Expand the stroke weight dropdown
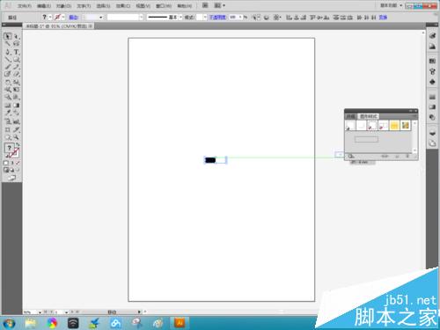This screenshot has height=330, width=440. pos(100,18)
